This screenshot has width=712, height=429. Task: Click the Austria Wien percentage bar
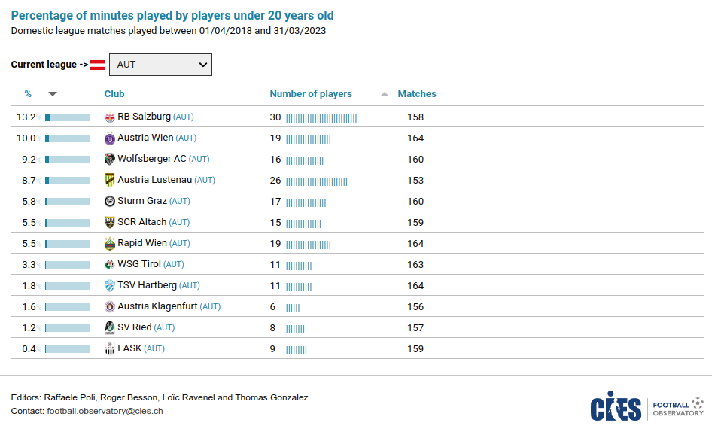pos(68,138)
